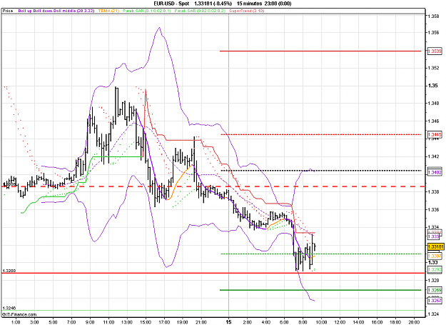Viewport: 446px width, 325px height.
Task: Click the 1.33181 current price in title
Action: click(x=203, y=4)
